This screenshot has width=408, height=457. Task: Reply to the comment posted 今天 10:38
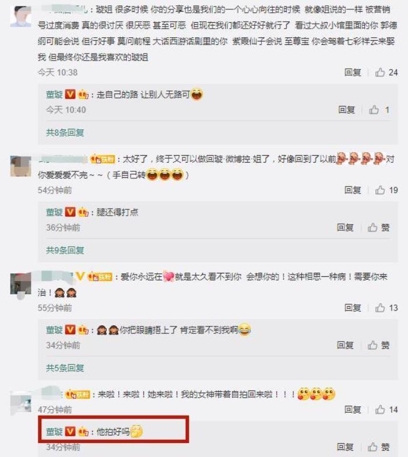353,72
